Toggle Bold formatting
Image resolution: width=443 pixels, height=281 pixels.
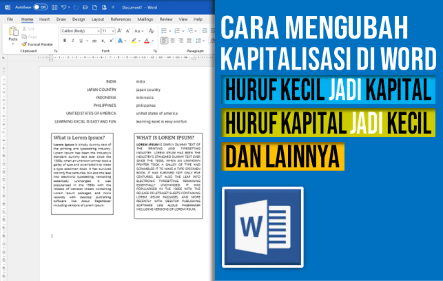[x=65, y=41]
